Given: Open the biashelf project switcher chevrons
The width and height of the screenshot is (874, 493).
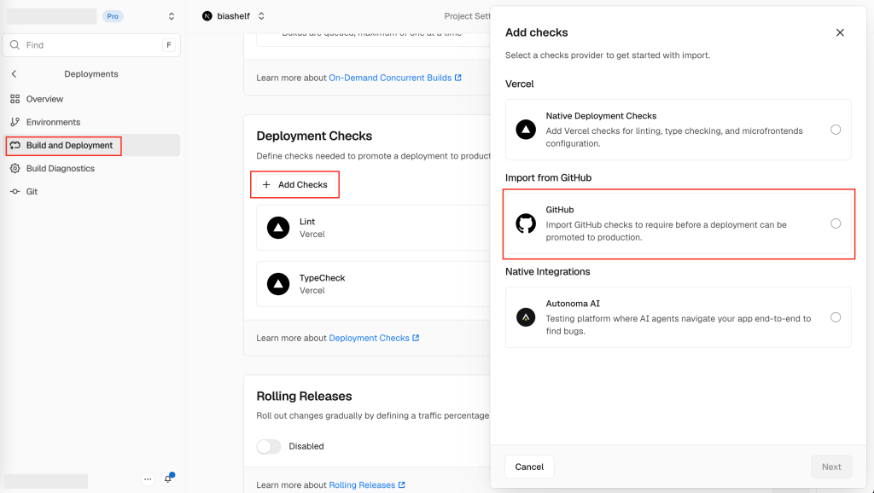Looking at the screenshot, I should pos(261,16).
